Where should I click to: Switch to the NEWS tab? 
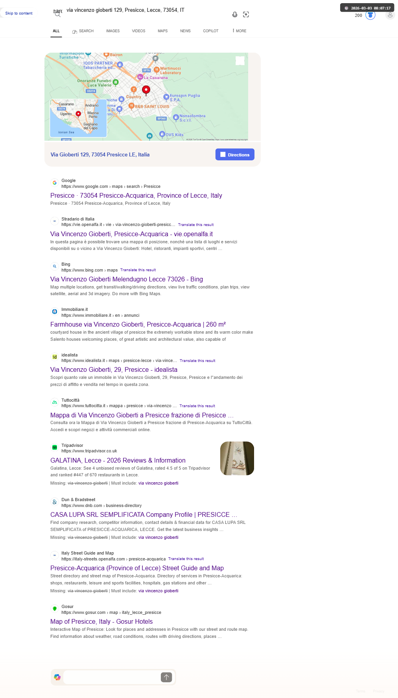coord(185,31)
